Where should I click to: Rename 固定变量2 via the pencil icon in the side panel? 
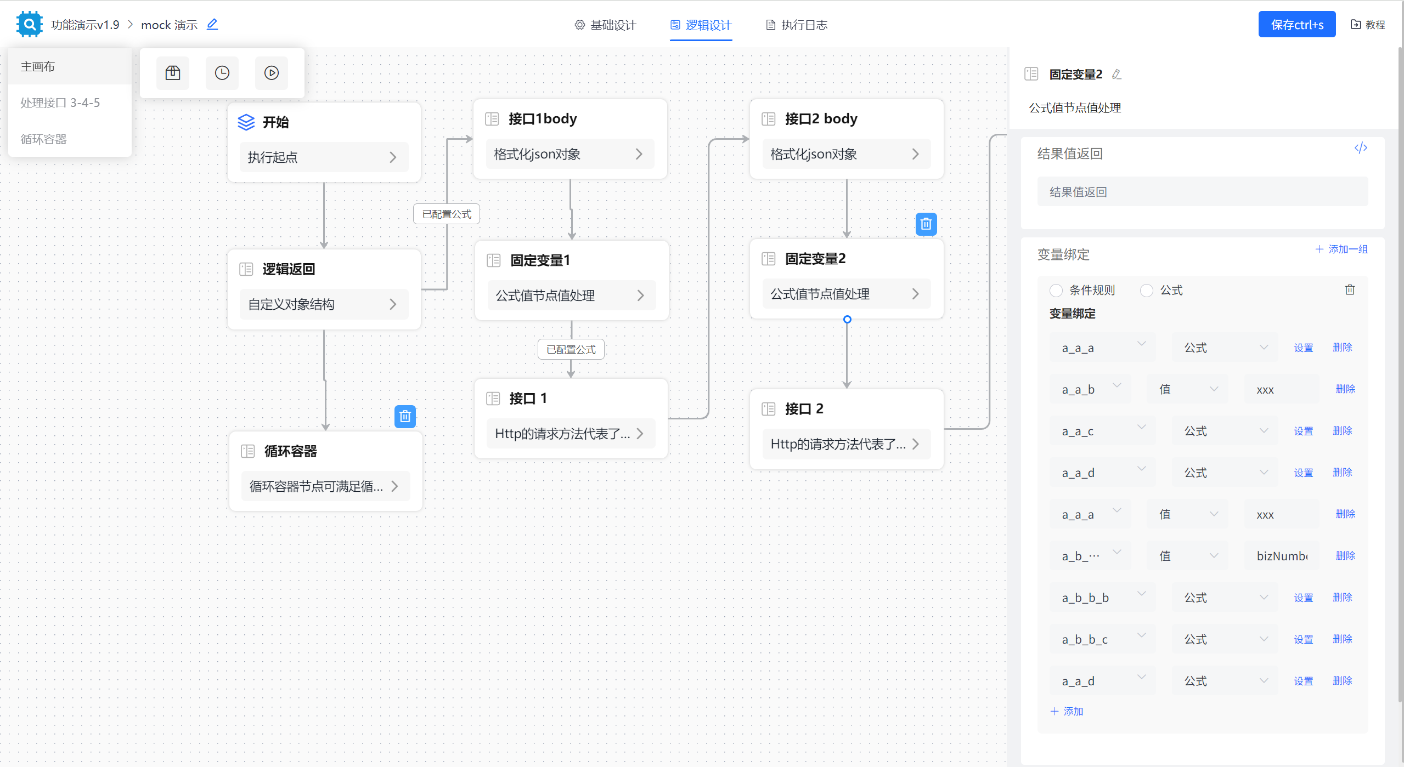(x=1117, y=75)
